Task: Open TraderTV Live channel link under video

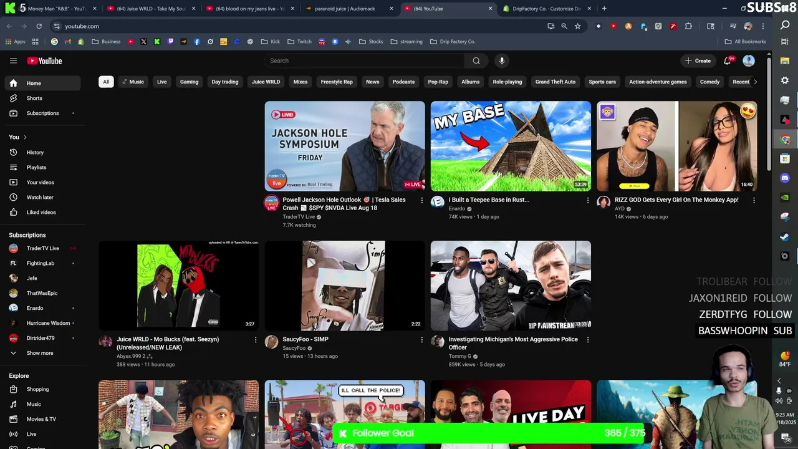Action: pyautogui.click(x=299, y=217)
